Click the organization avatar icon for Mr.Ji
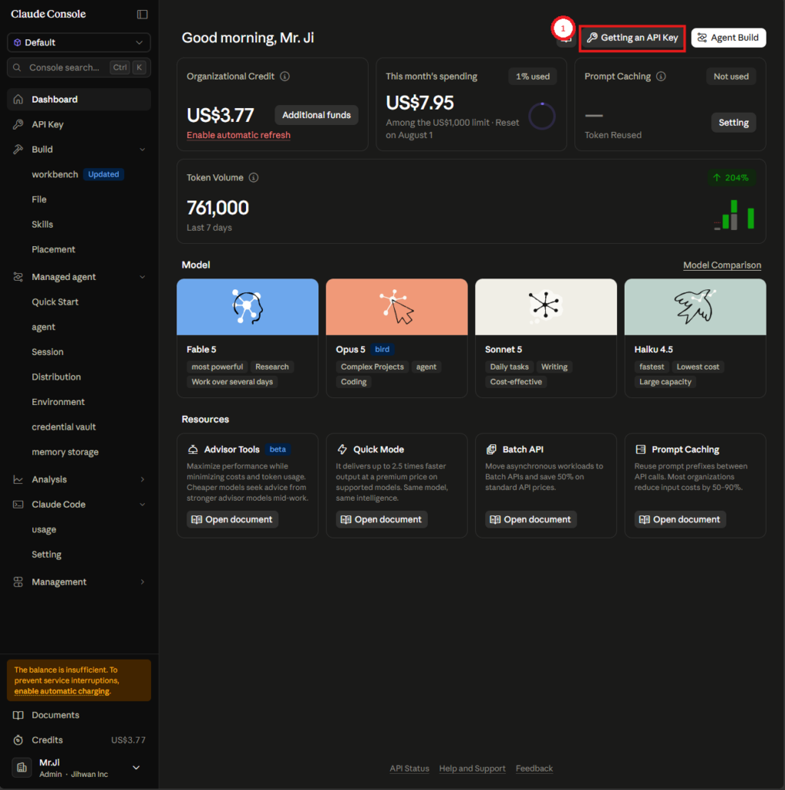785x790 pixels. [x=22, y=768]
